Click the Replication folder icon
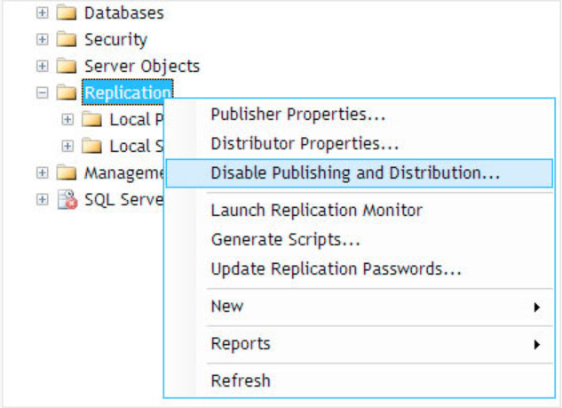562x408 pixels. click(x=67, y=93)
